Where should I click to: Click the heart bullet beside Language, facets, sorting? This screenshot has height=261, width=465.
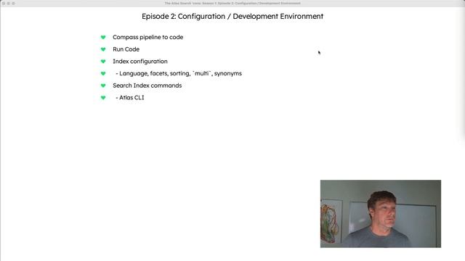(103, 73)
